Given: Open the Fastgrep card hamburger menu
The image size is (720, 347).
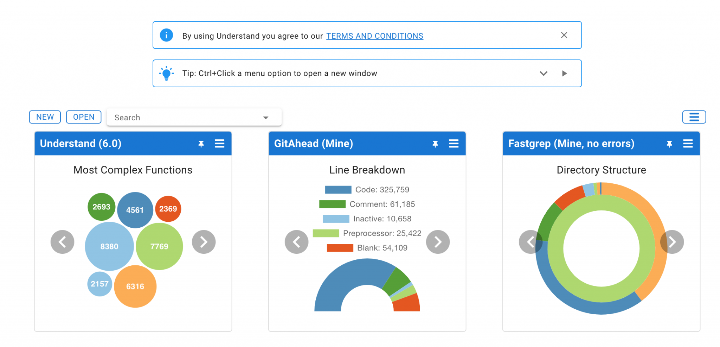Looking at the screenshot, I should coord(688,144).
